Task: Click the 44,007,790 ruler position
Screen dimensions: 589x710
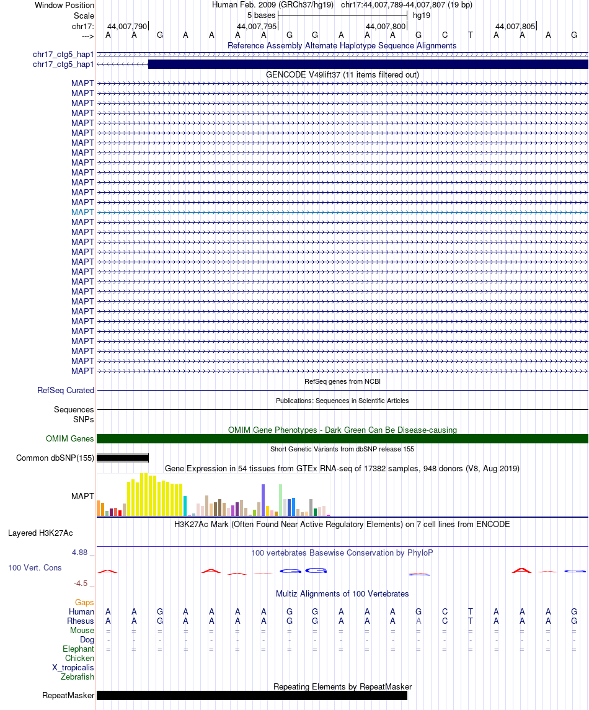Action: coord(127,26)
